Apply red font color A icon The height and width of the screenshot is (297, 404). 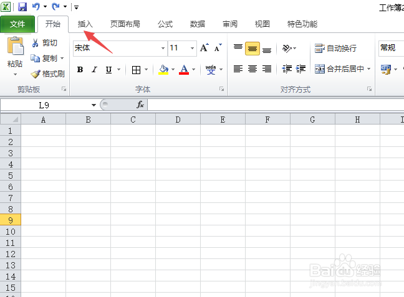184,70
